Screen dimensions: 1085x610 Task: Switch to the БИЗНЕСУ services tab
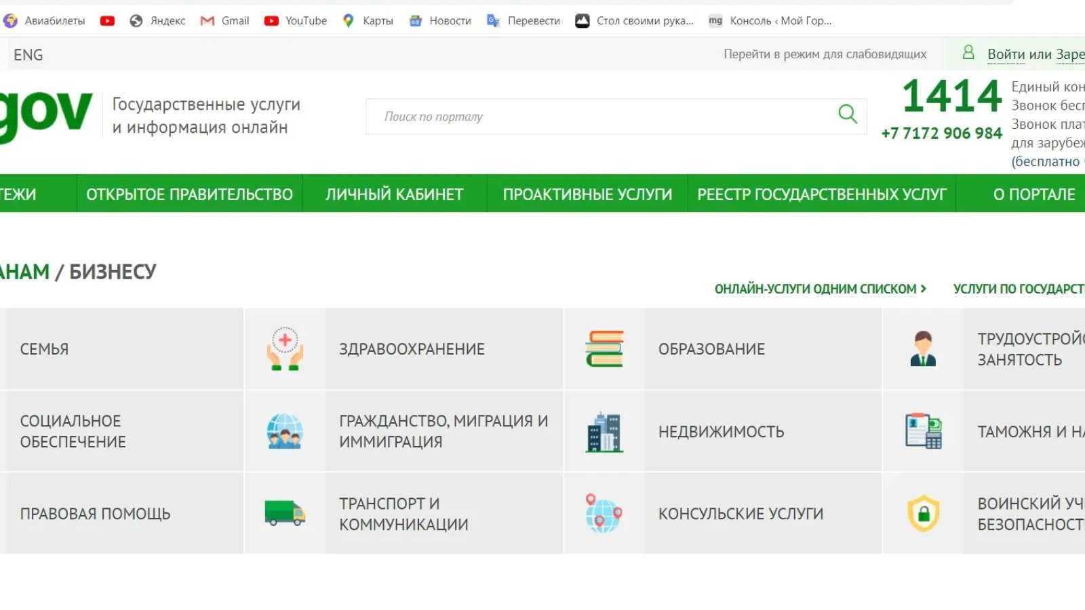coord(113,272)
